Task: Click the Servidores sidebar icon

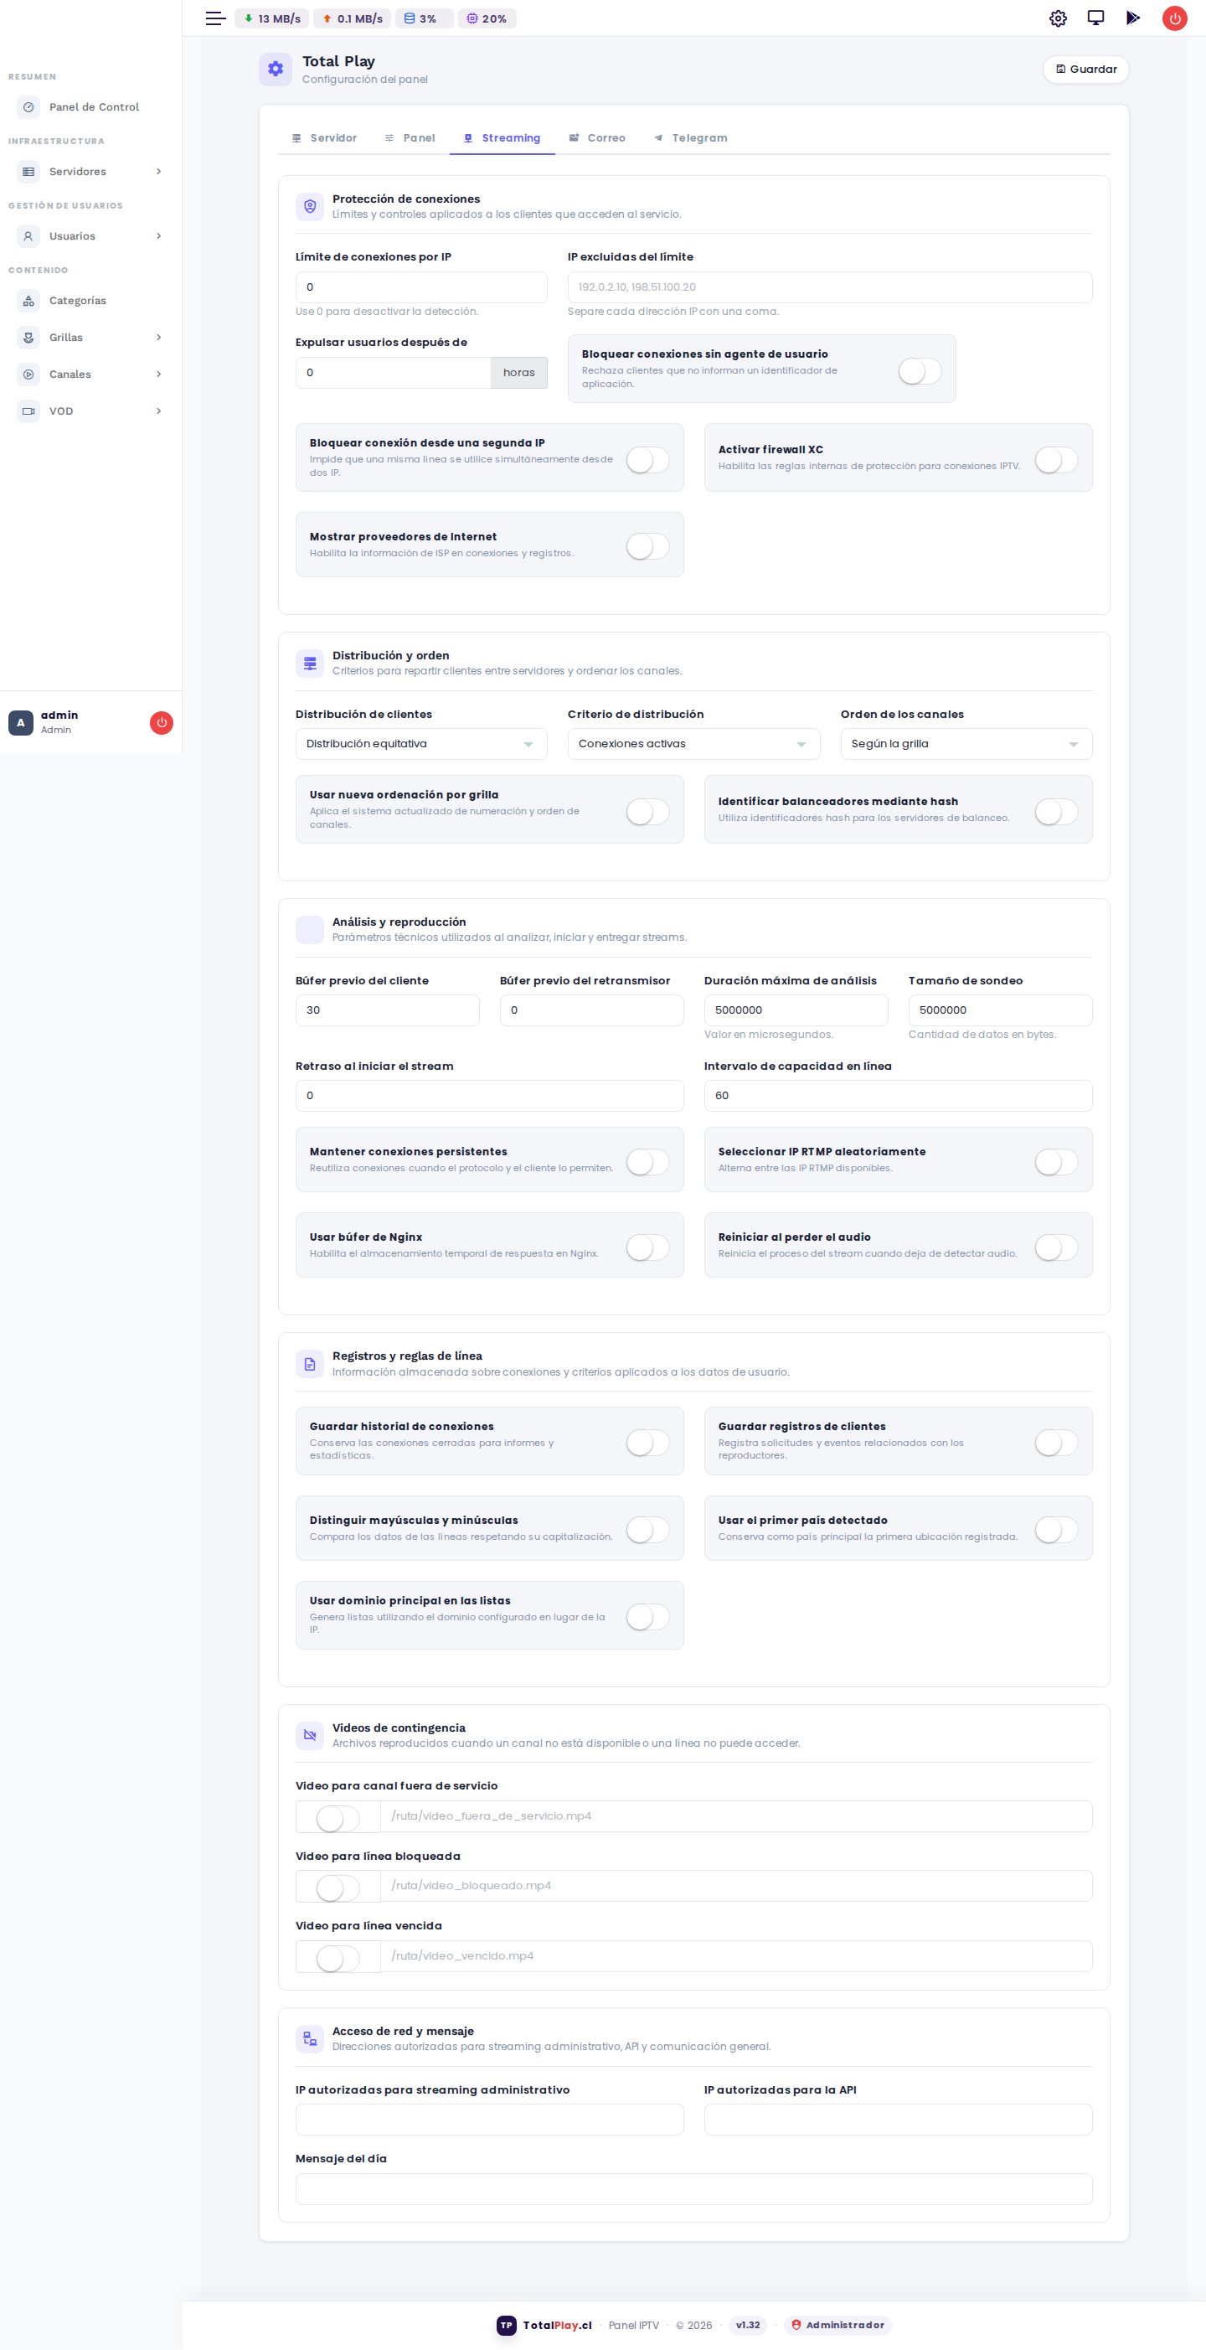Action: [x=28, y=172]
